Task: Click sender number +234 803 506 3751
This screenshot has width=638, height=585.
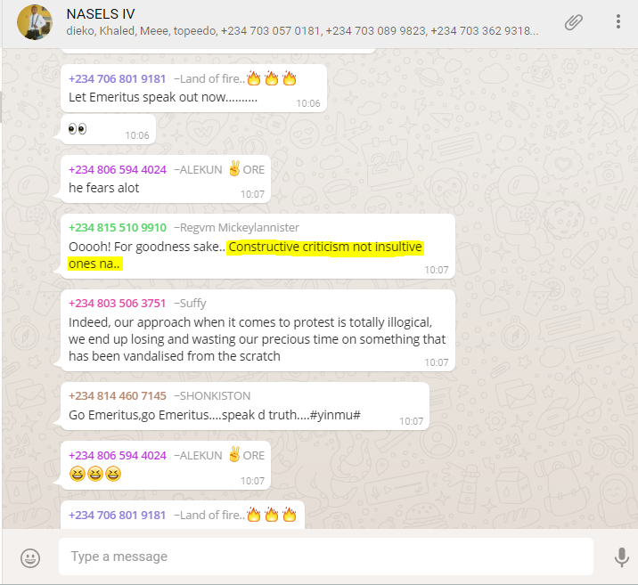Action: click(x=118, y=304)
